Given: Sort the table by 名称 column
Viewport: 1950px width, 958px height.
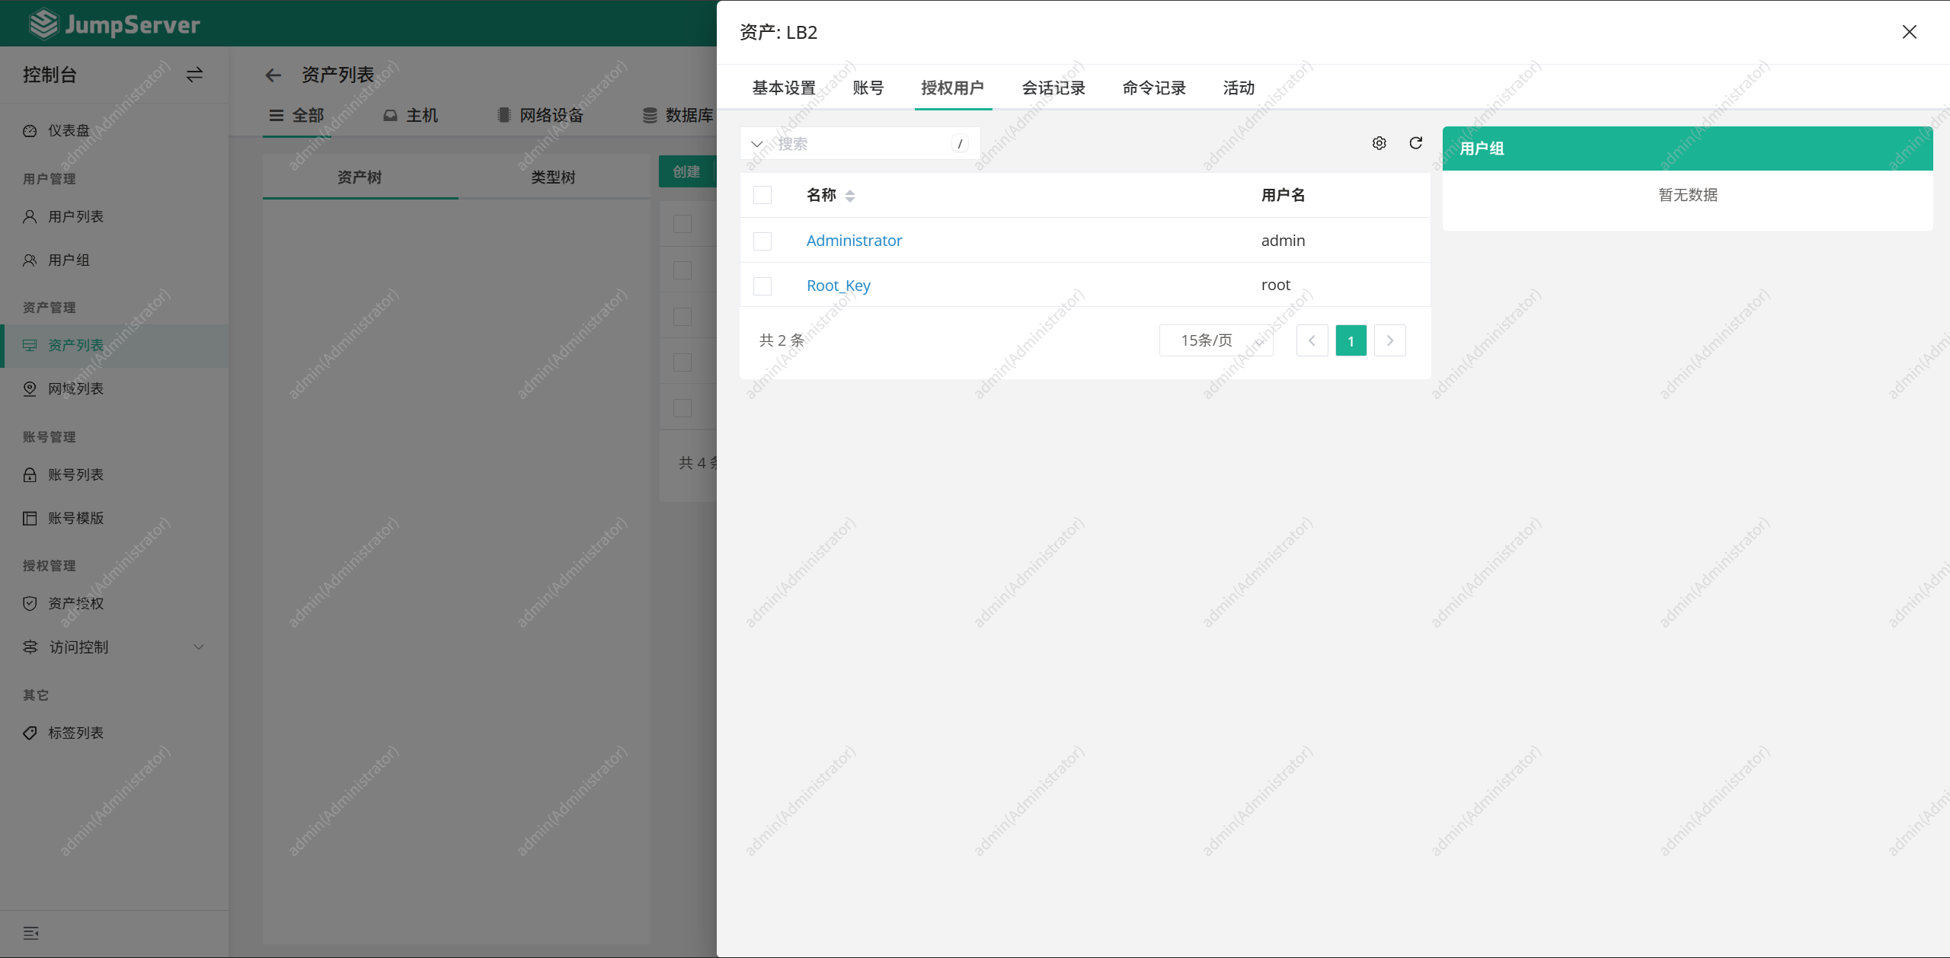Looking at the screenshot, I should [x=850, y=196].
